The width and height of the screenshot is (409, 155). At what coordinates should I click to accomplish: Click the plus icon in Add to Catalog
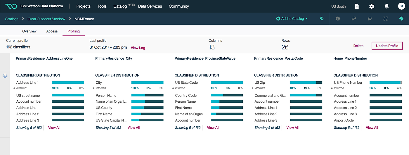tap(278, 19)
